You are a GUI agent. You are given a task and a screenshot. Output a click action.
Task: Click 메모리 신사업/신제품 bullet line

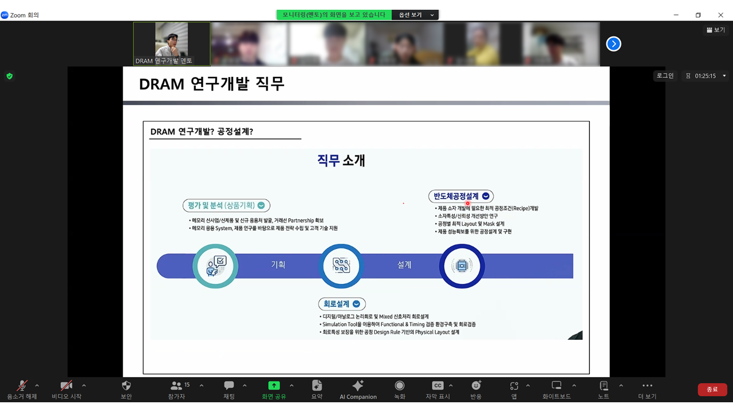[256, 220]
